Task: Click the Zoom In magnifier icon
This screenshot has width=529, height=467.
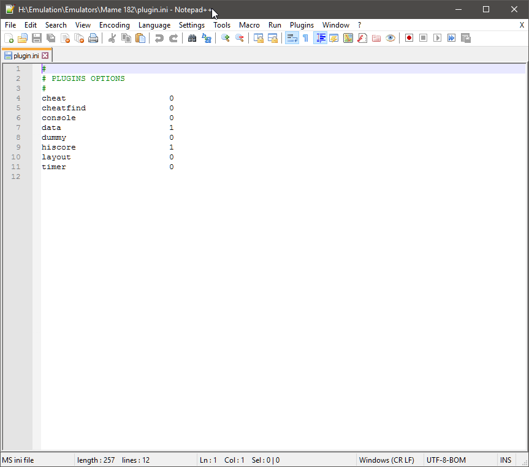Action: [x=225, y=38]
